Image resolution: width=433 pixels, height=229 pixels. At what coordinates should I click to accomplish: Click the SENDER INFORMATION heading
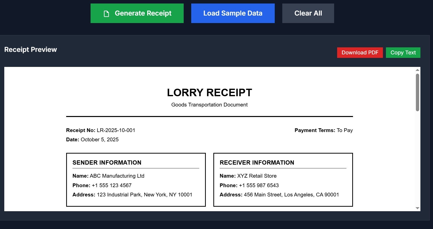pyautogui.click(x=107, y=163)
